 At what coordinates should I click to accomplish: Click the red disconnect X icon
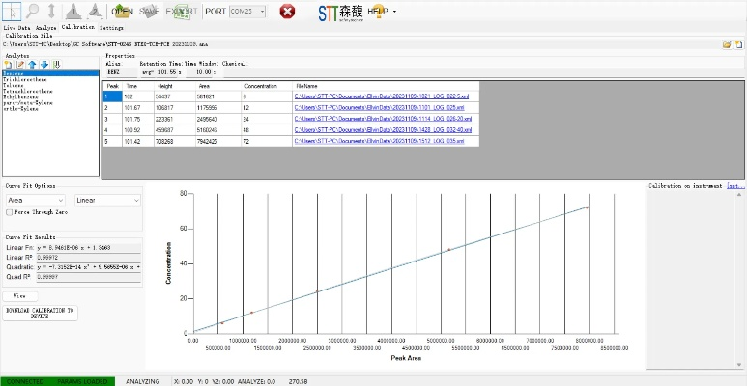coord(287,12)
